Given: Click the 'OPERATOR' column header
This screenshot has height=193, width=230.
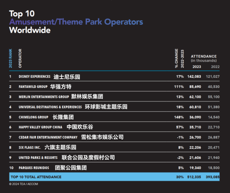Looking at the screenshot, I should point(20,58).
